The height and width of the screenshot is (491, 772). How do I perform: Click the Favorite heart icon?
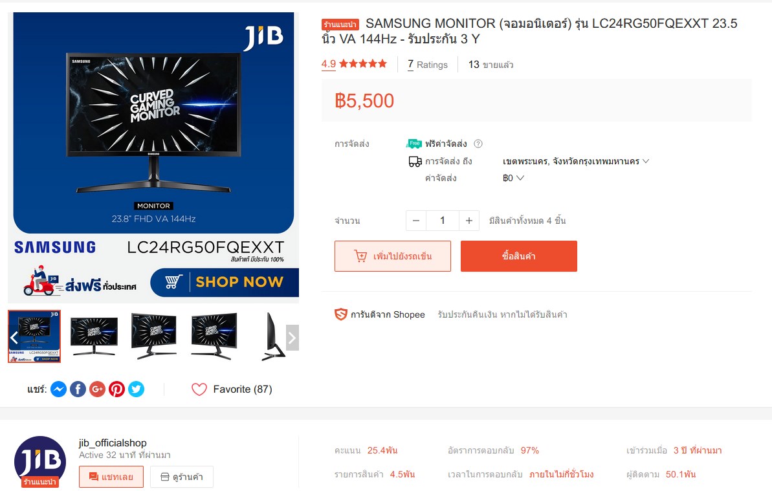tap(199, 389)
